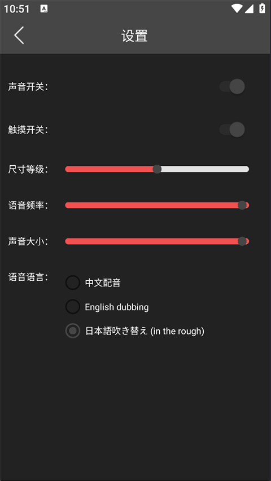Screen dimensions: 271x481
Task: Select the 中文配音 radio circle
Action: click(73, 283)
